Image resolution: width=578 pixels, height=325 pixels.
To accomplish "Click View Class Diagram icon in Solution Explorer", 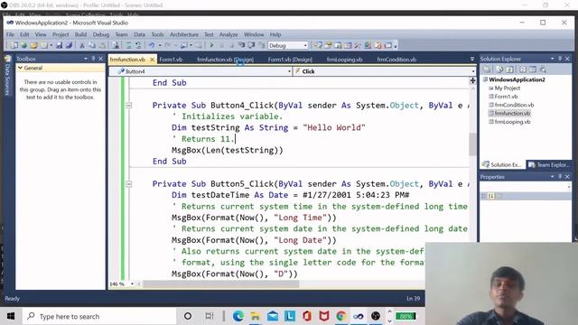I will tap(543, 70).
